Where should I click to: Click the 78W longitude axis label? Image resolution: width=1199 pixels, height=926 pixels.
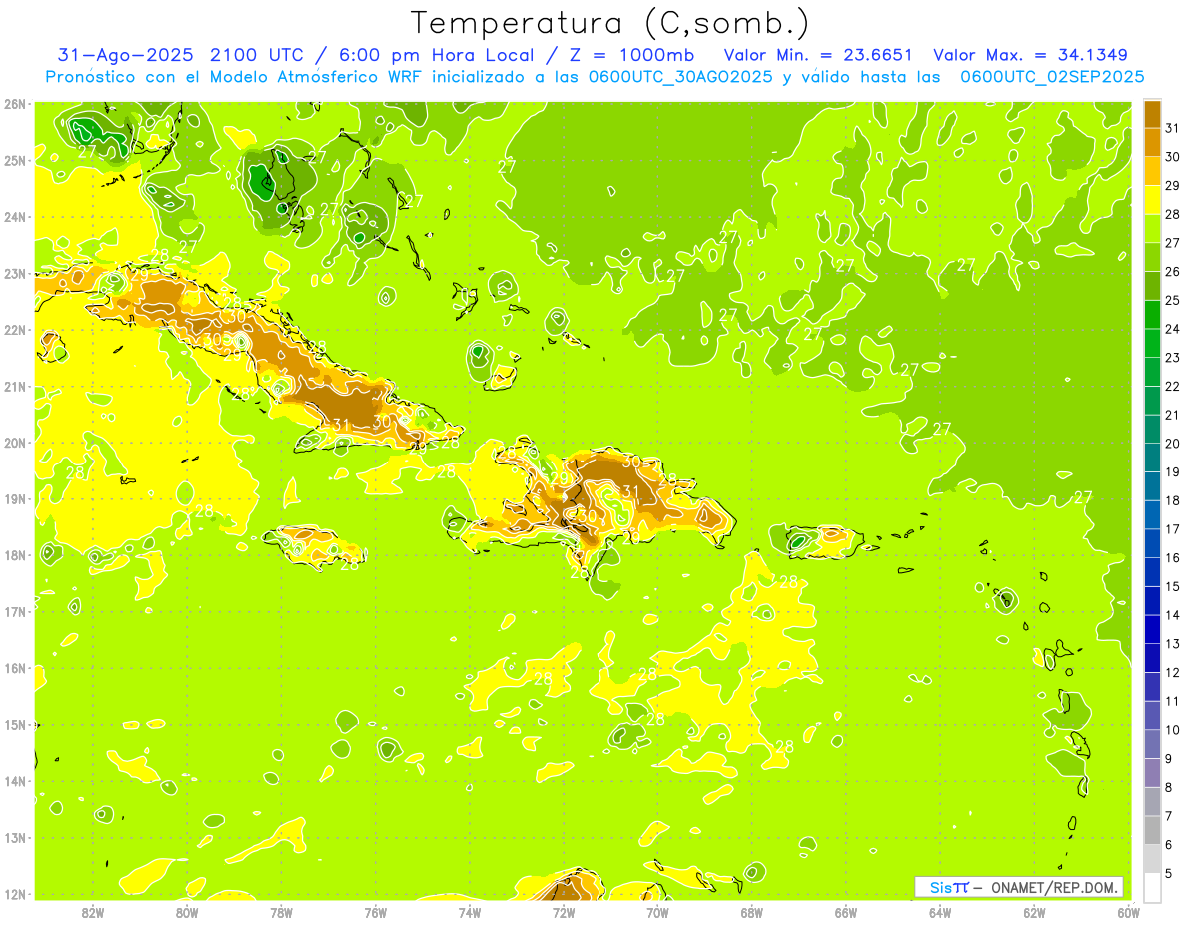click(281, 912)
